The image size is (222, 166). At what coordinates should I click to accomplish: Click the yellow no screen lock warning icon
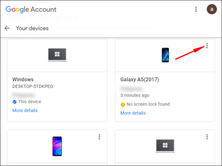tap(123, 105)
